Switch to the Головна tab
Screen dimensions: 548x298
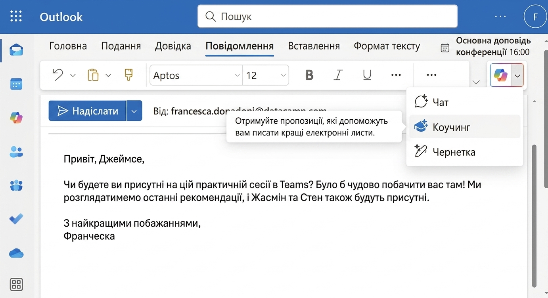pyautogui.click(x=68, y=46)
